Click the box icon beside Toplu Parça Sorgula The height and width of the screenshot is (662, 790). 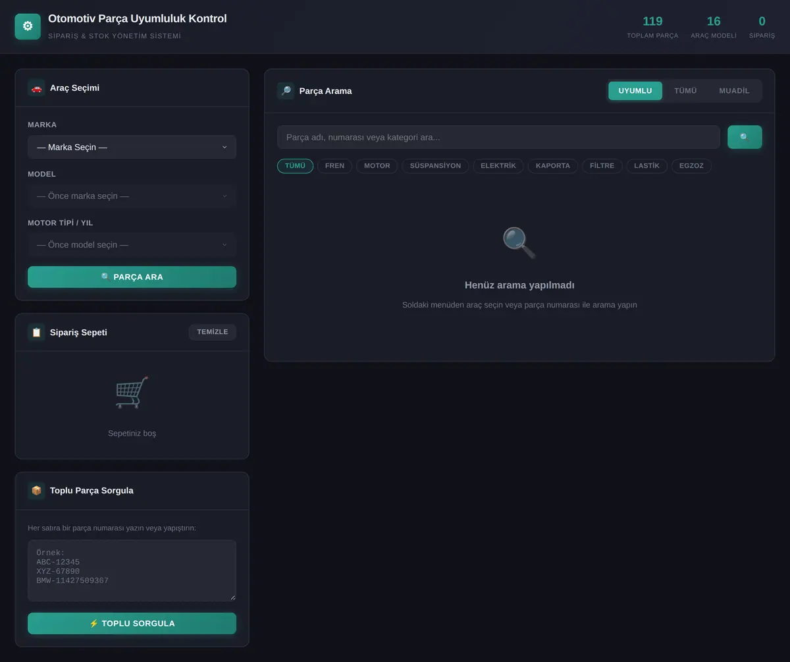[36, 490]
